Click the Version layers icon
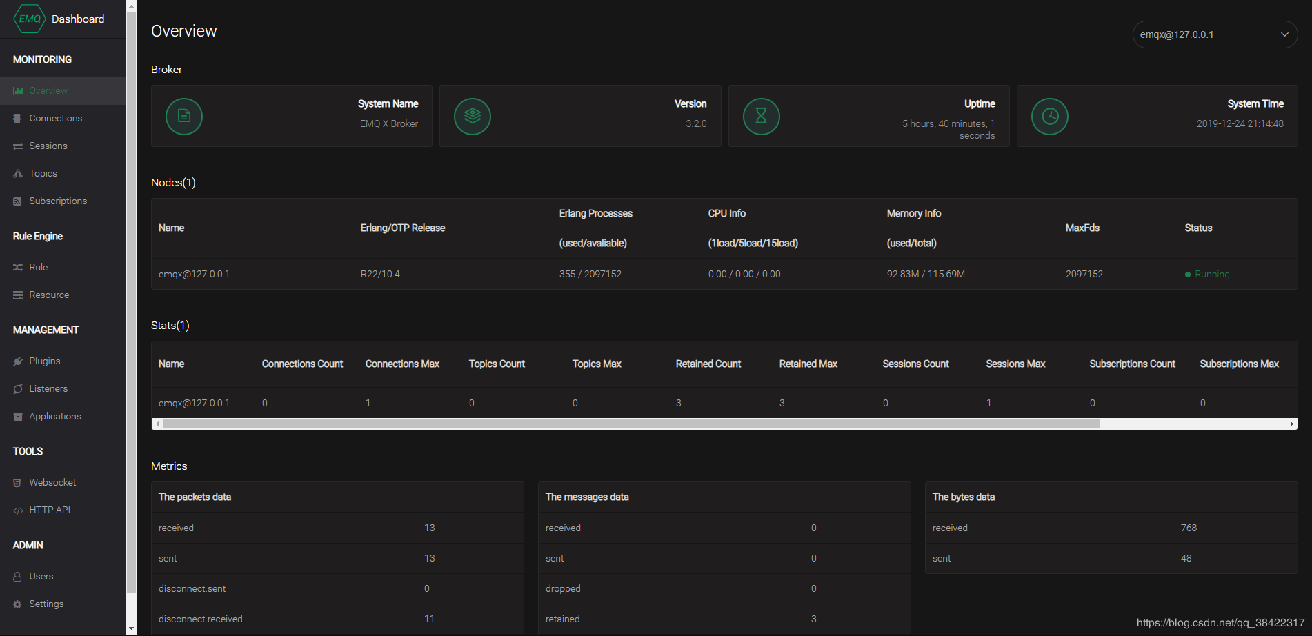The width and height of the screenshot is (1312, 636). coord(473,116)
